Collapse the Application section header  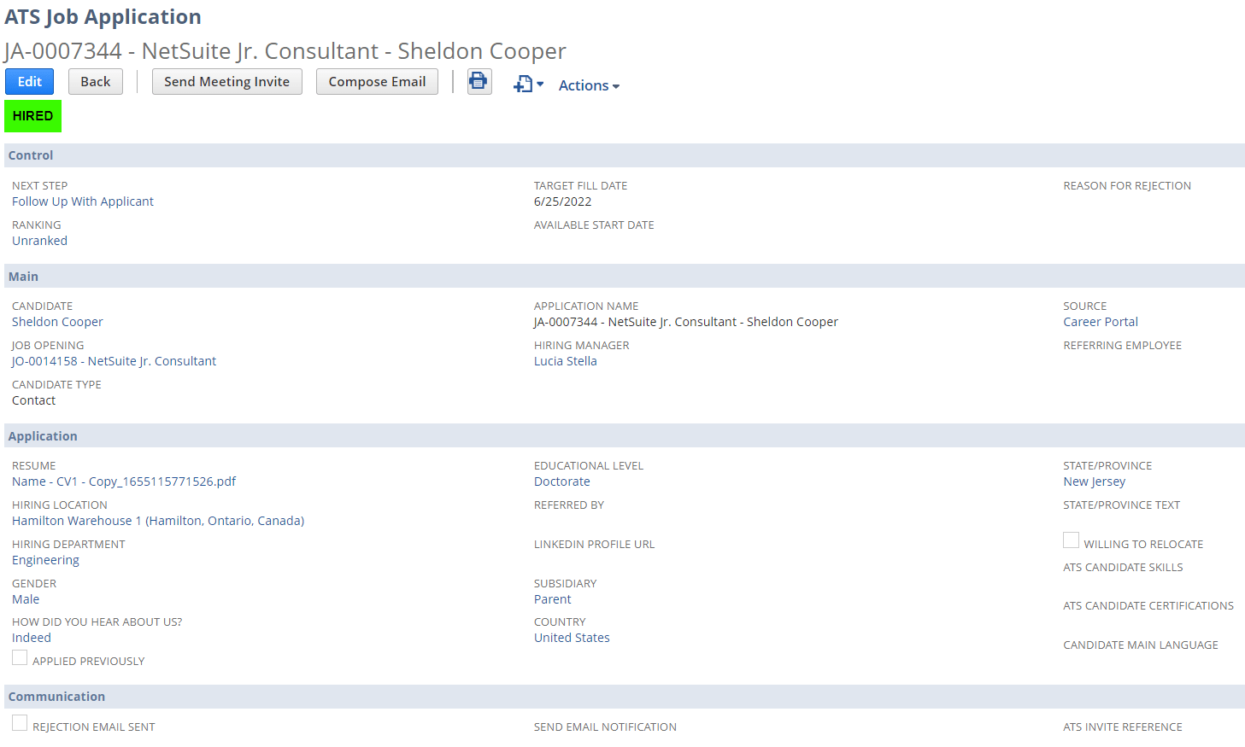click(624, 435)
